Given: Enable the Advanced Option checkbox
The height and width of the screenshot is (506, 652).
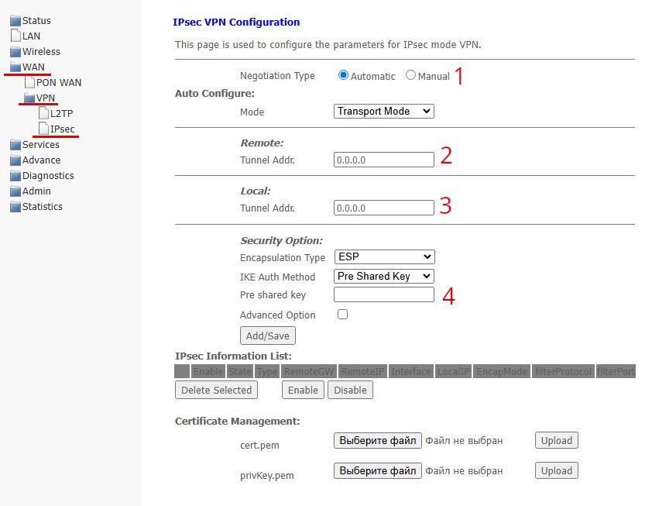Looking at the screenshot, I should click(x=343, y=315).
